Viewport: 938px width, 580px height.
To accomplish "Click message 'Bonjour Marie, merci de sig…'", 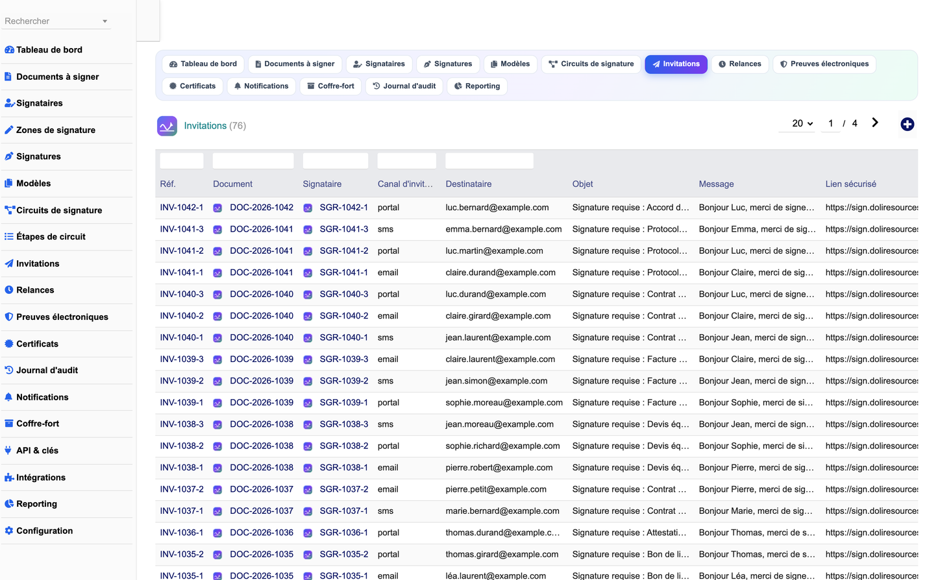I will pos(756,511).
